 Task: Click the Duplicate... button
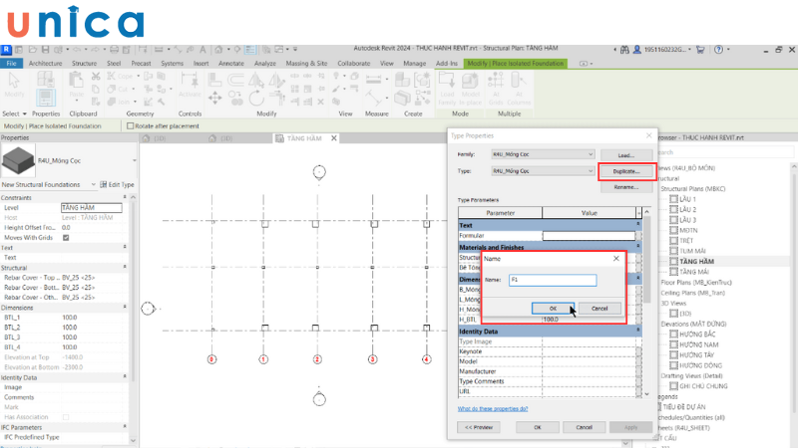click(x=625, y=171)
